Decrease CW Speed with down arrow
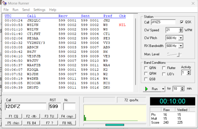The image size is (198, 129). 181,31
